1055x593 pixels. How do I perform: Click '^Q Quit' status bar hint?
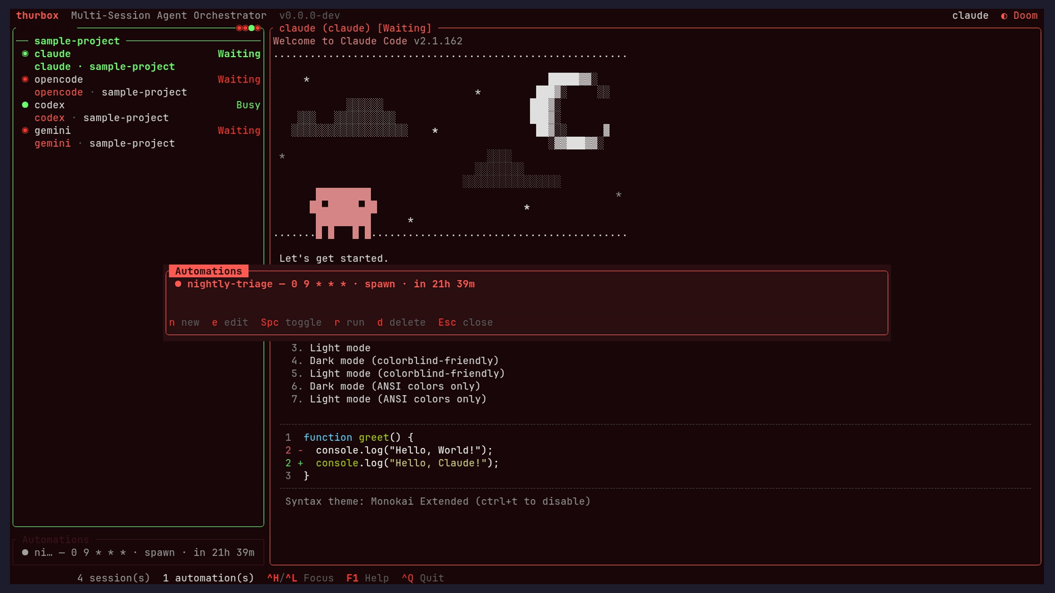pyautogui.click(x=423, y=578)
